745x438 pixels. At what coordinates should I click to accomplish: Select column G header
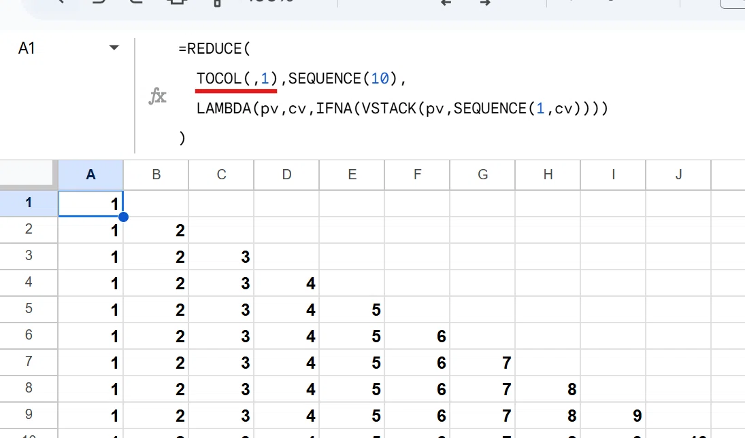coord(483,175)
